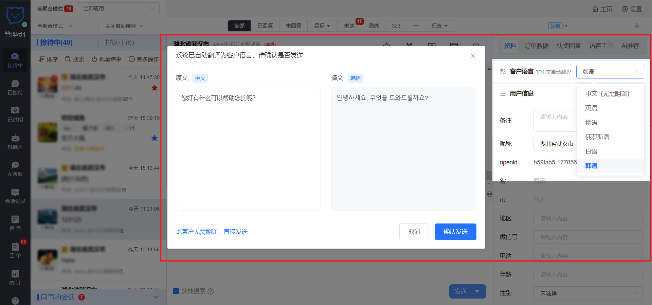Open 更多操作 more actions
Image resolution: width=652 pixels, height=305 pixels.
[144, 59]
